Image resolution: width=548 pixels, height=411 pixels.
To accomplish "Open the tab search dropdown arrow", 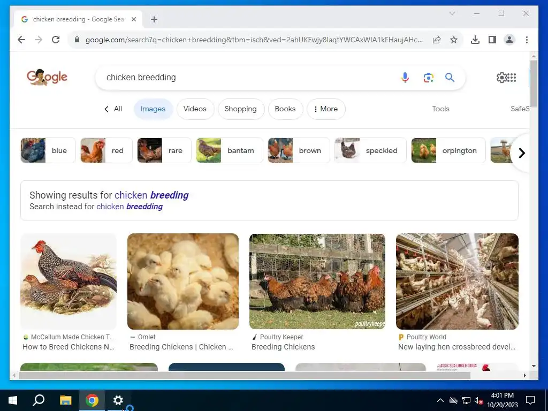I will coord(452,13).
